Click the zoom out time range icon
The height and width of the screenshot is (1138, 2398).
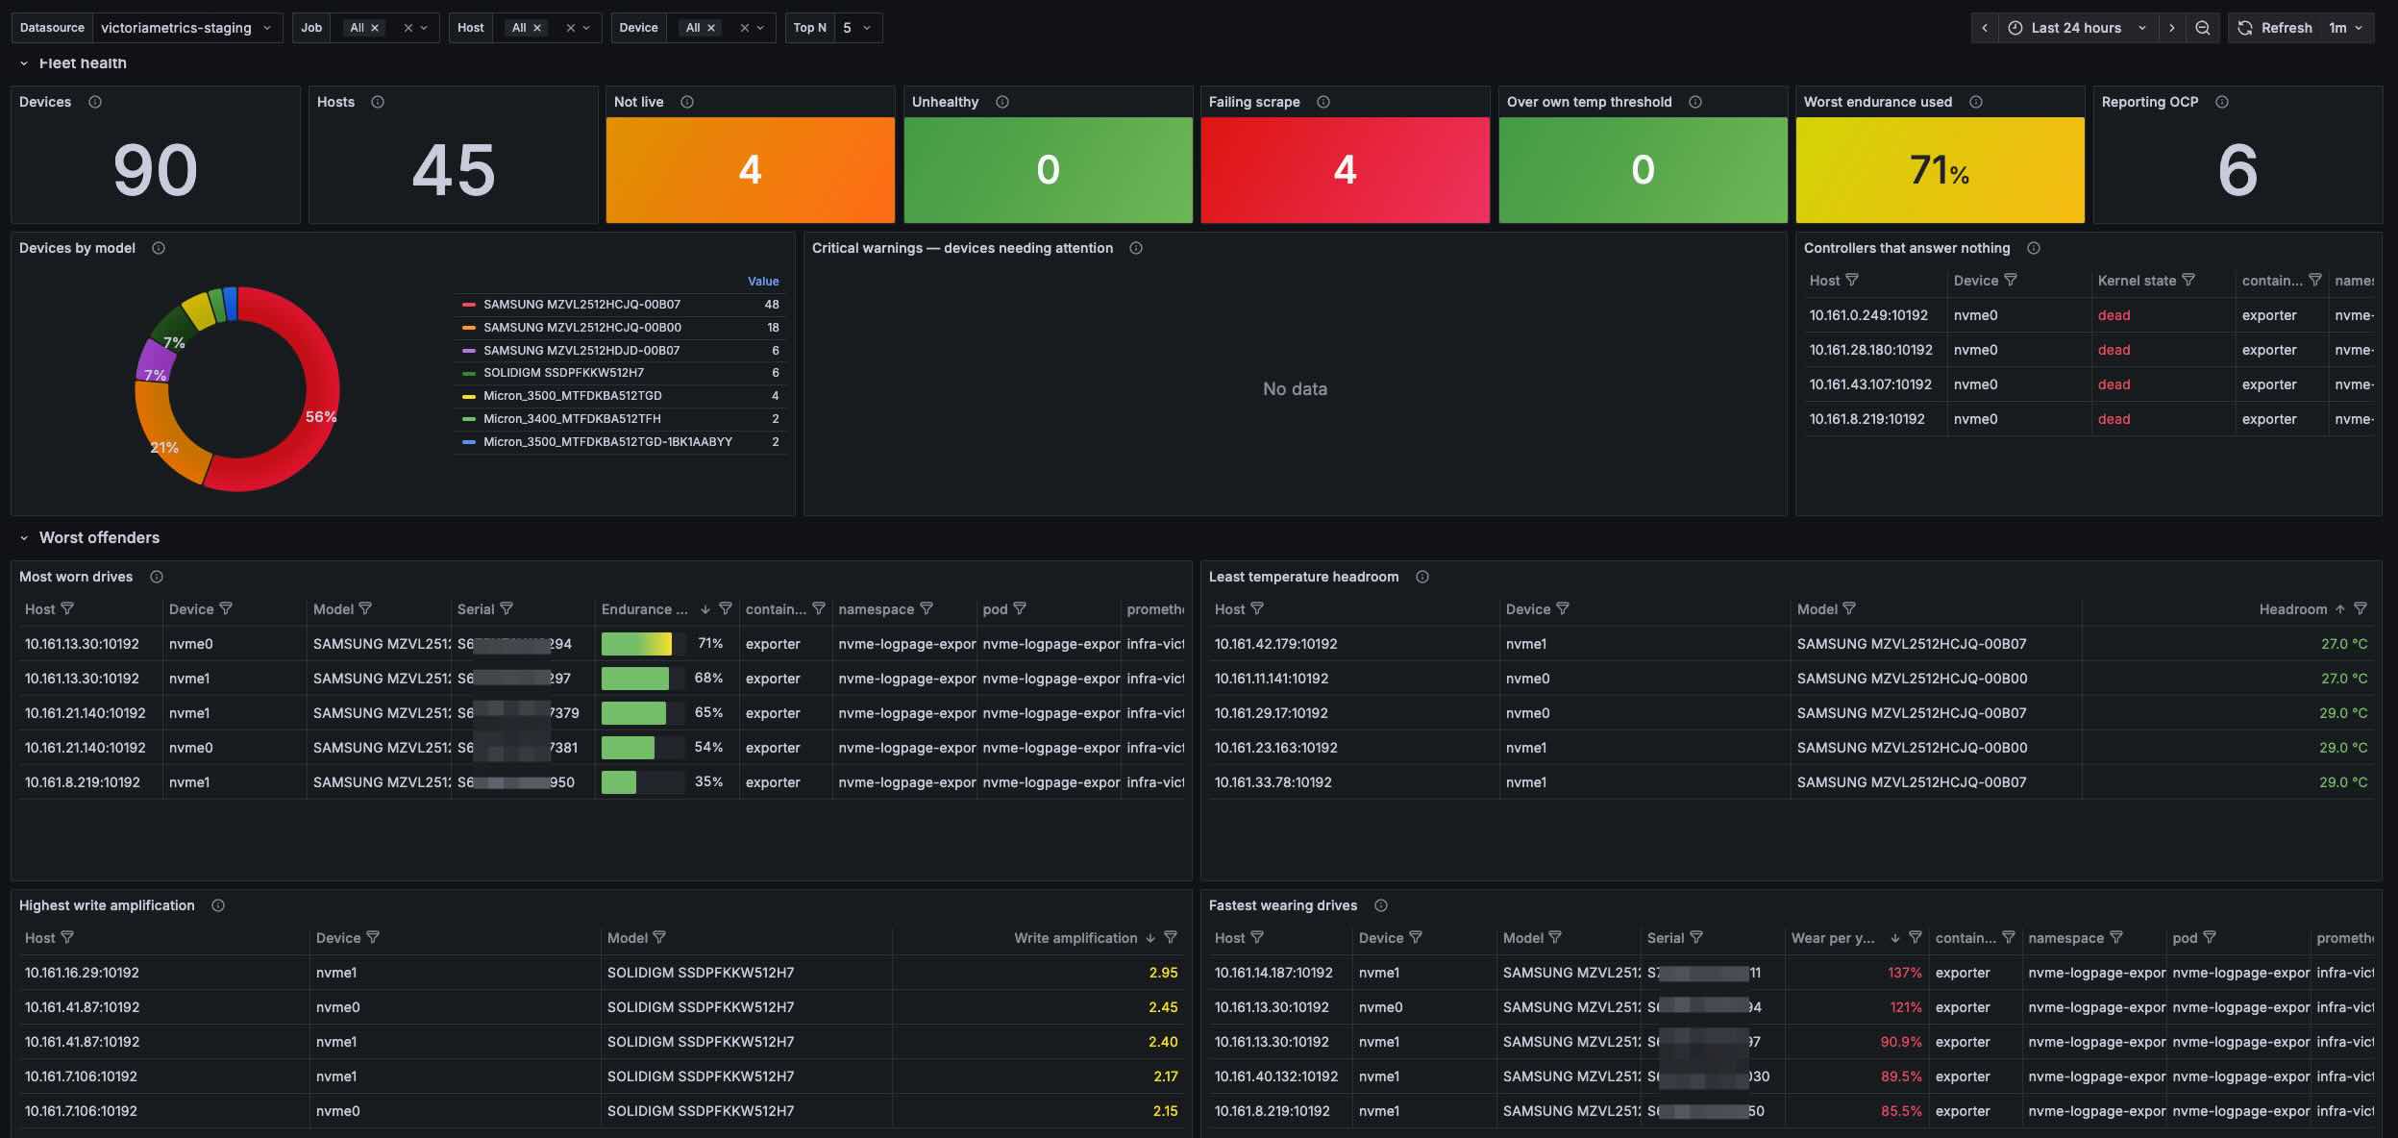pos(2202,28)
